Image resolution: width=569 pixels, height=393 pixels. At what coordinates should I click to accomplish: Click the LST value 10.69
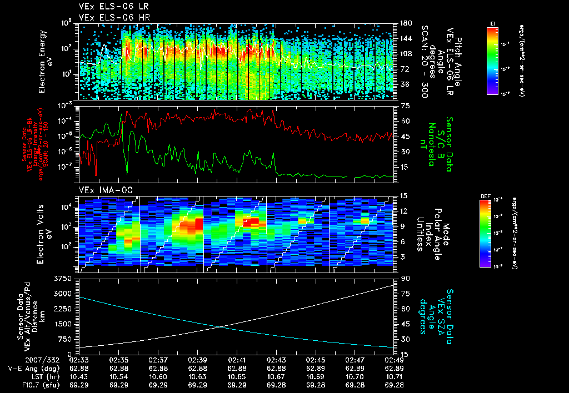pyautogui.click(x=316, y=377)
